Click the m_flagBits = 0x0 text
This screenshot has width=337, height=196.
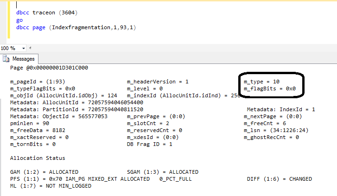(x=270, y=89)
